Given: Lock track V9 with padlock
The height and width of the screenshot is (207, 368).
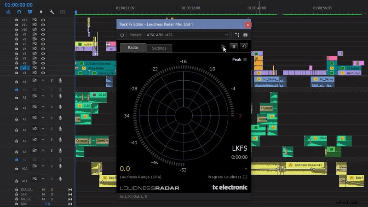Looking at the screenshot, I should (x=17, y=34).
